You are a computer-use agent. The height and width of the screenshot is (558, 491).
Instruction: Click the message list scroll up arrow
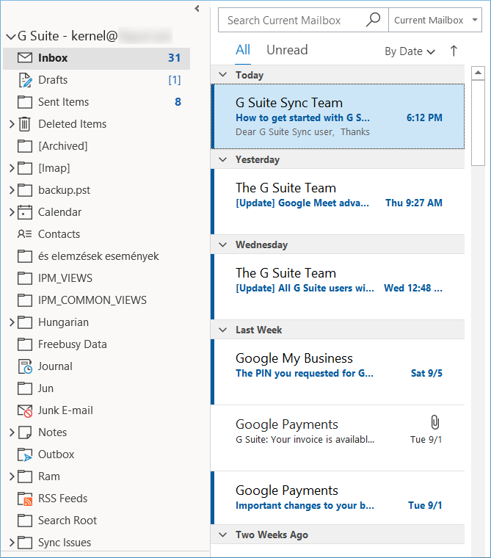tap(479, 73)
